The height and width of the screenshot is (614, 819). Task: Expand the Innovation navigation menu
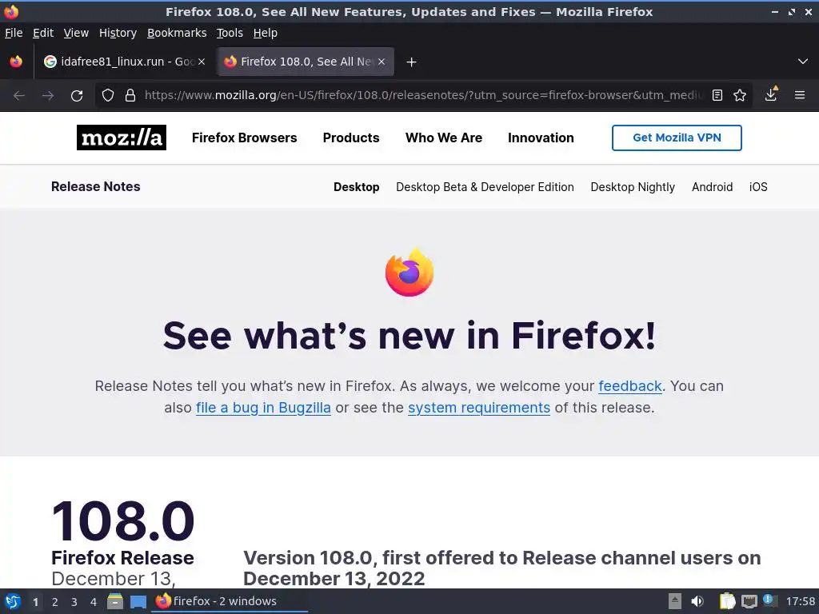click(x=541, y=138)
